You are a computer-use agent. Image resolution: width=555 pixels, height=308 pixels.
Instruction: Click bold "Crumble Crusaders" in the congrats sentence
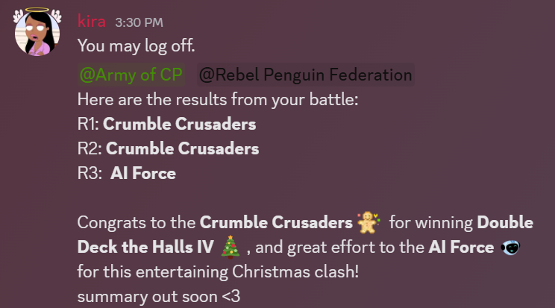point(276,222)
